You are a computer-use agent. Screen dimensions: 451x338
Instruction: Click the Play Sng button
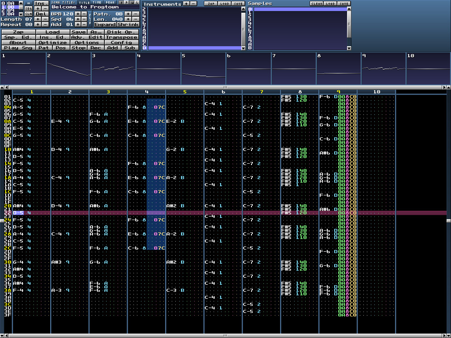pyautogui.click(x=18, y=48)
